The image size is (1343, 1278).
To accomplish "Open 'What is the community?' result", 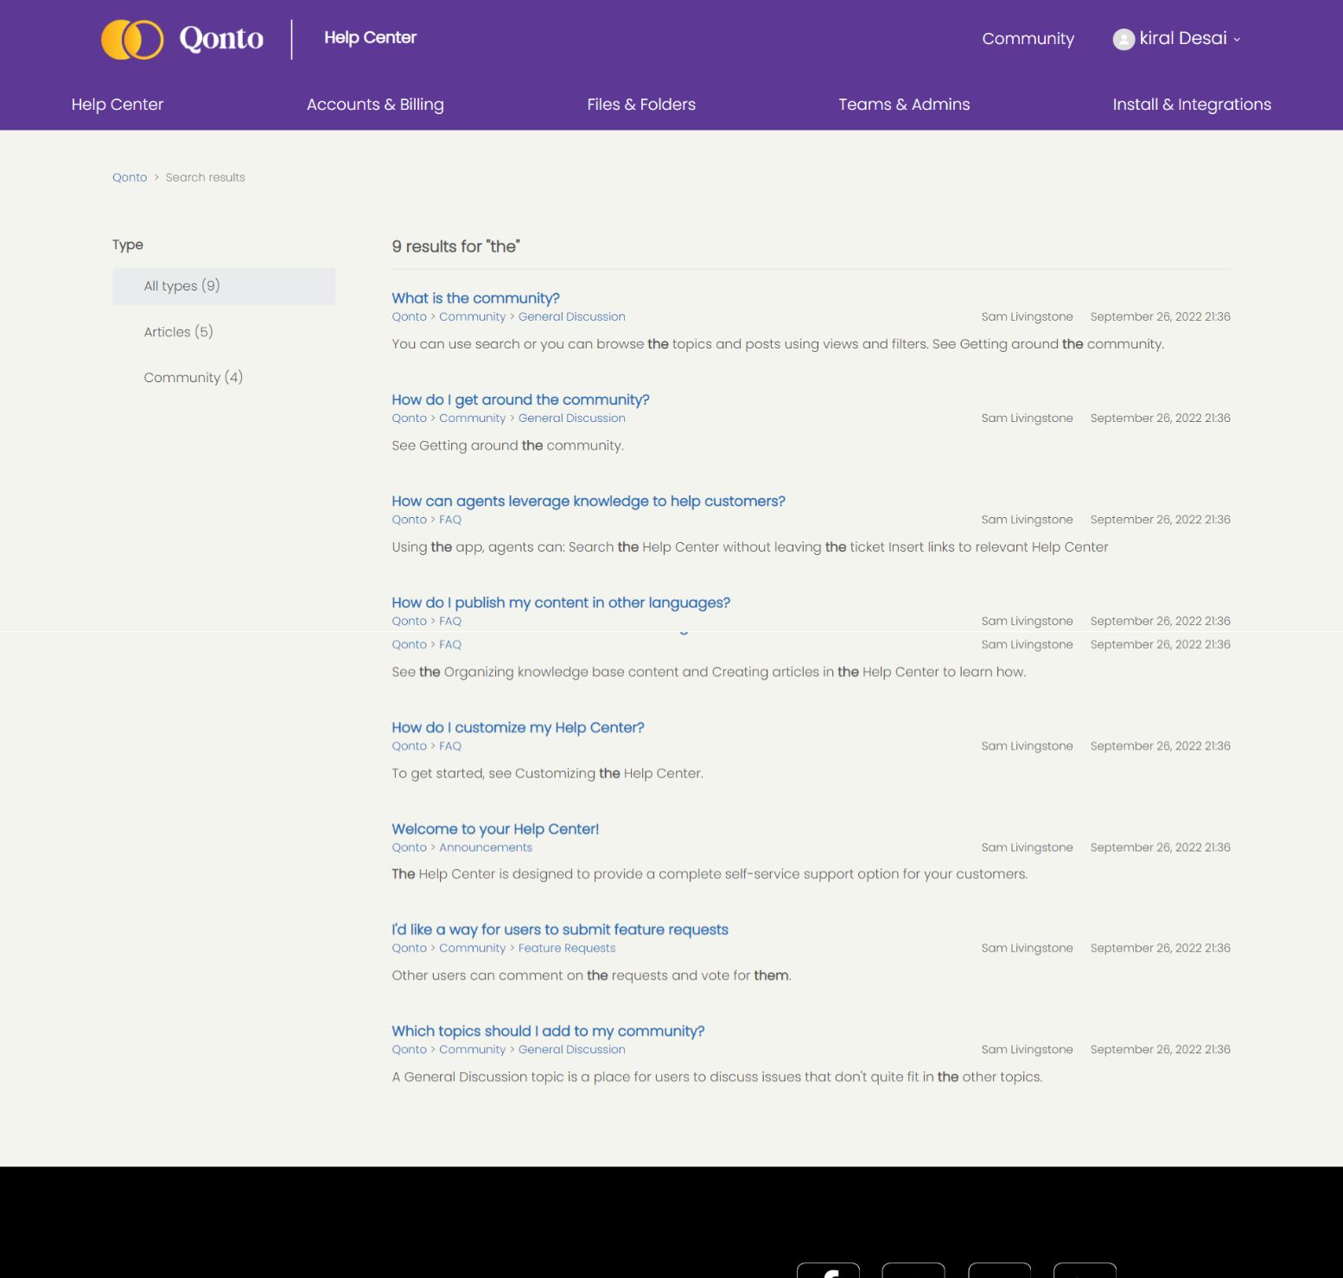I will (x=475, y=298).
